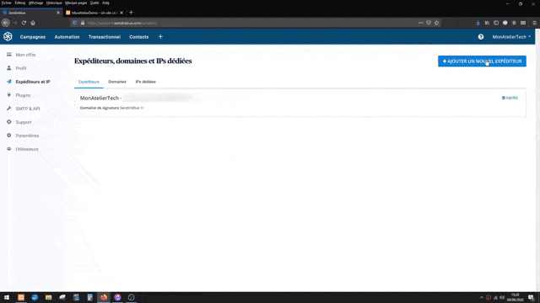This screenshot has width=540, height=303.
Task: Open the Transactionnel menu
Action: pos(105,37)
